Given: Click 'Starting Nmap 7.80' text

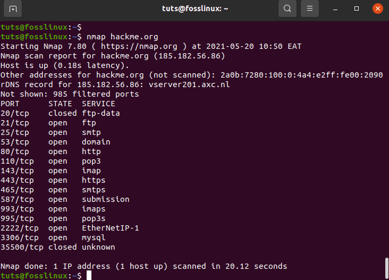Looking at the screenshot, I should click(x=44, y=46).
